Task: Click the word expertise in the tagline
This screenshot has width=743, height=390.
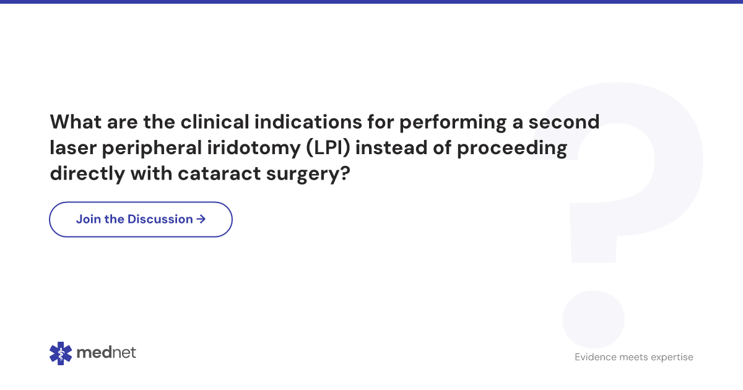Action: click(x=670, y=357)
